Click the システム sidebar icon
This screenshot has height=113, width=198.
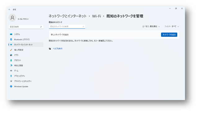tap(11, 34)
